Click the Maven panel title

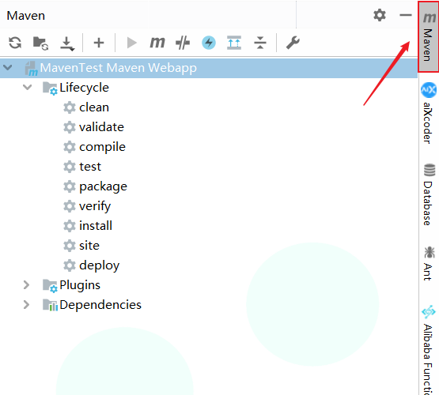tap(26, 16)
